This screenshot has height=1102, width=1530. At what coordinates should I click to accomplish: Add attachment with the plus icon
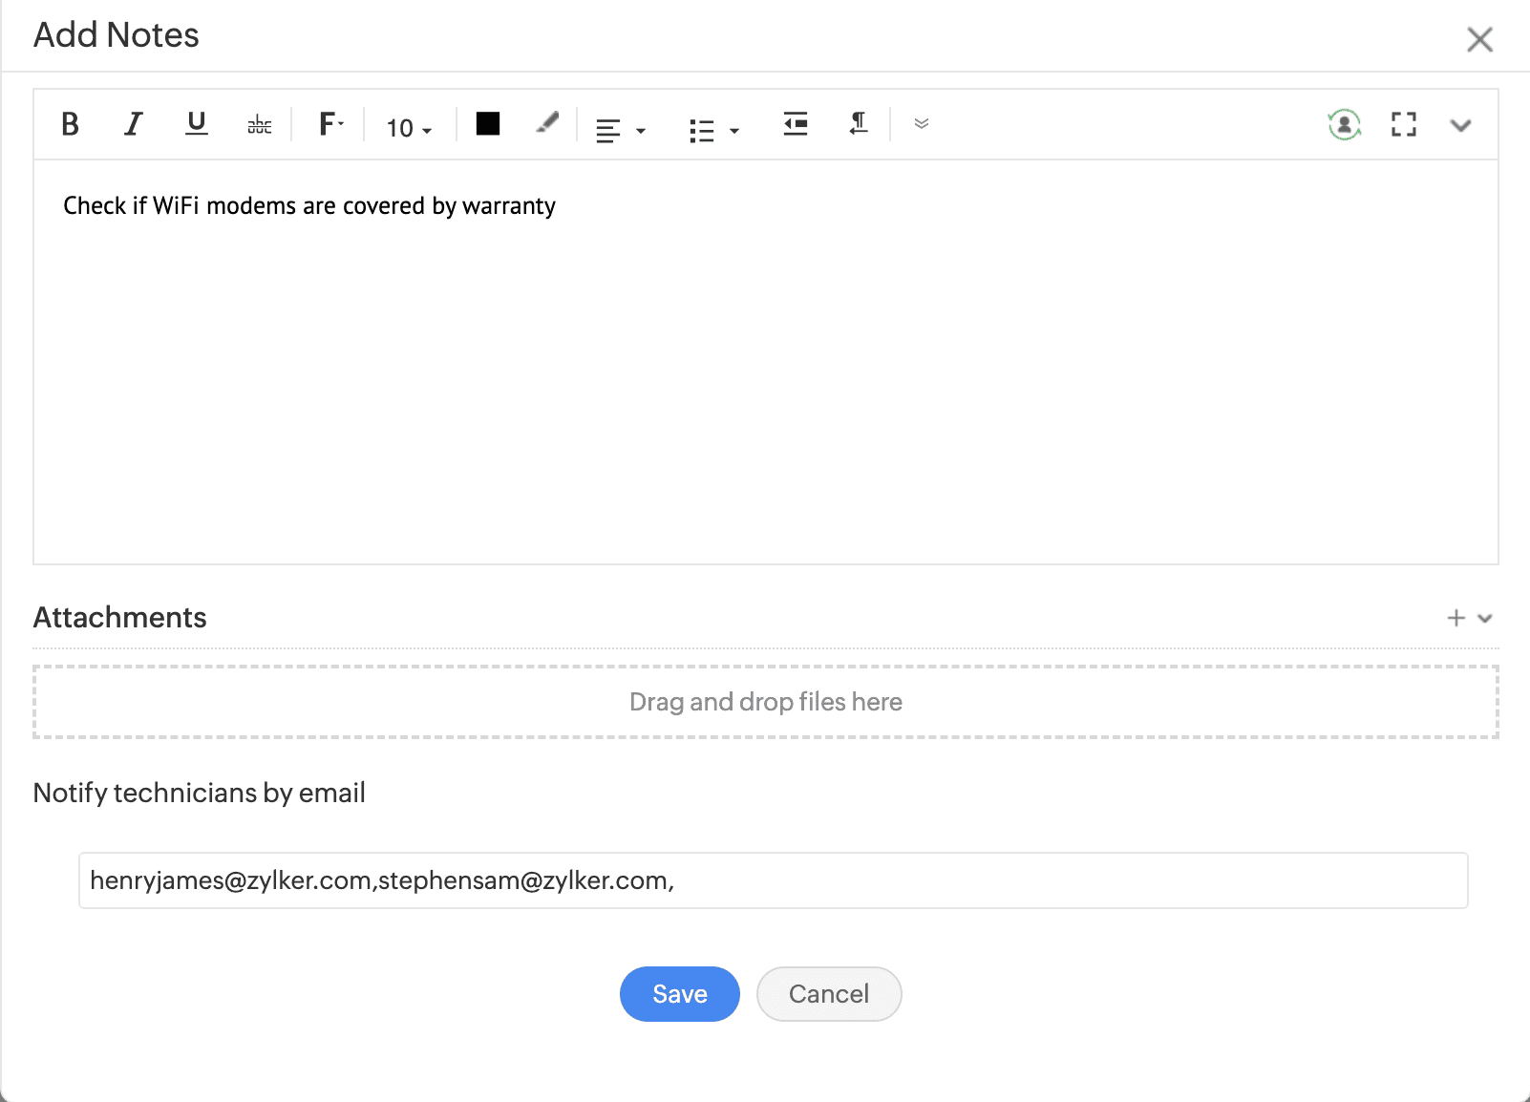pos(1456,618)
